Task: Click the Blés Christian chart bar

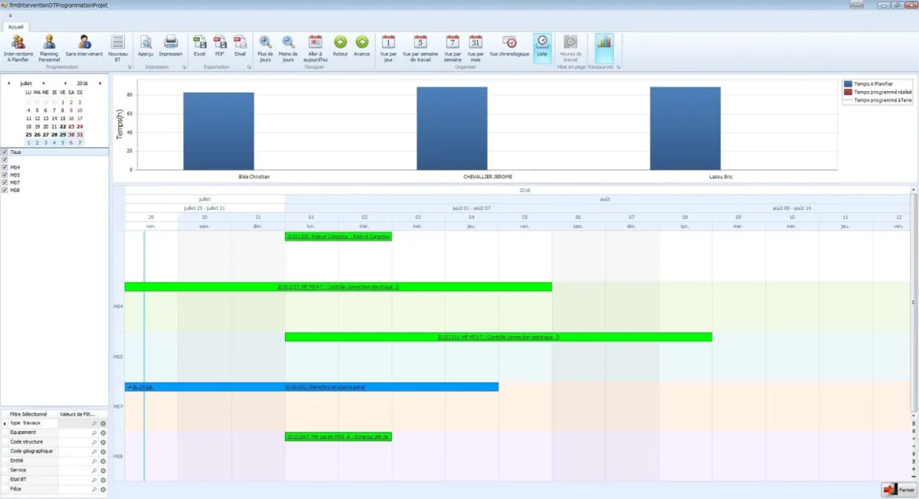Action: pyautogui.click(x=218, y=131)
